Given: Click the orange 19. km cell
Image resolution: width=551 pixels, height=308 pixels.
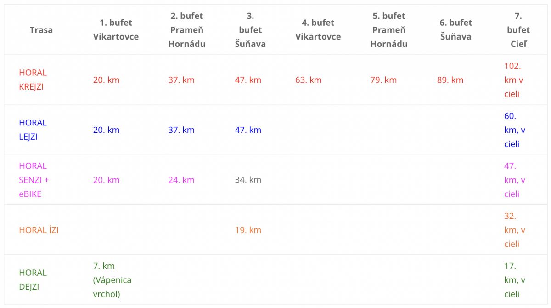Looking at the screenshot, I should (248, 230).
